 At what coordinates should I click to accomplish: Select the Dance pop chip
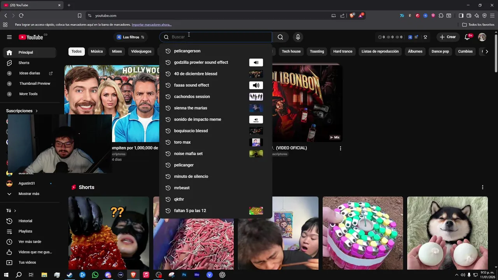tap(440, 51)
